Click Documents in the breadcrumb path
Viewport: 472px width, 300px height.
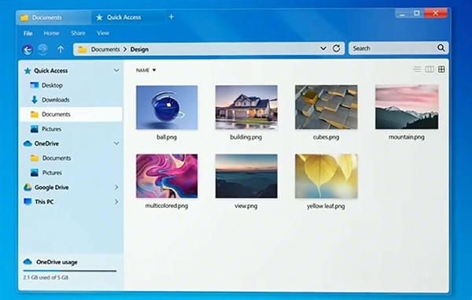[105, 50]
